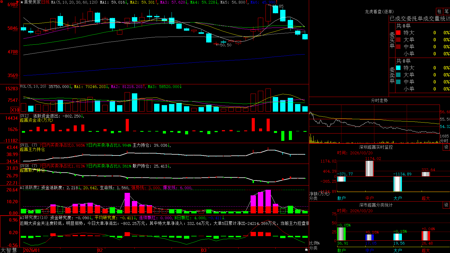Click the 爆发线: 6.000 label
Viewport: 450px width, 253px height.
178,188
